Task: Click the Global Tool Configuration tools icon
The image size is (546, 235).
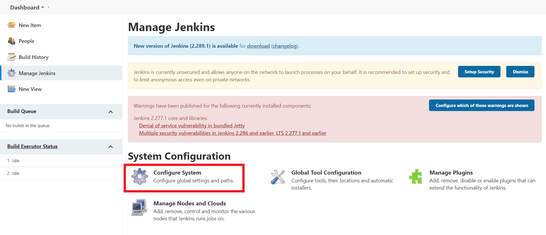Action: click(278, 177)
